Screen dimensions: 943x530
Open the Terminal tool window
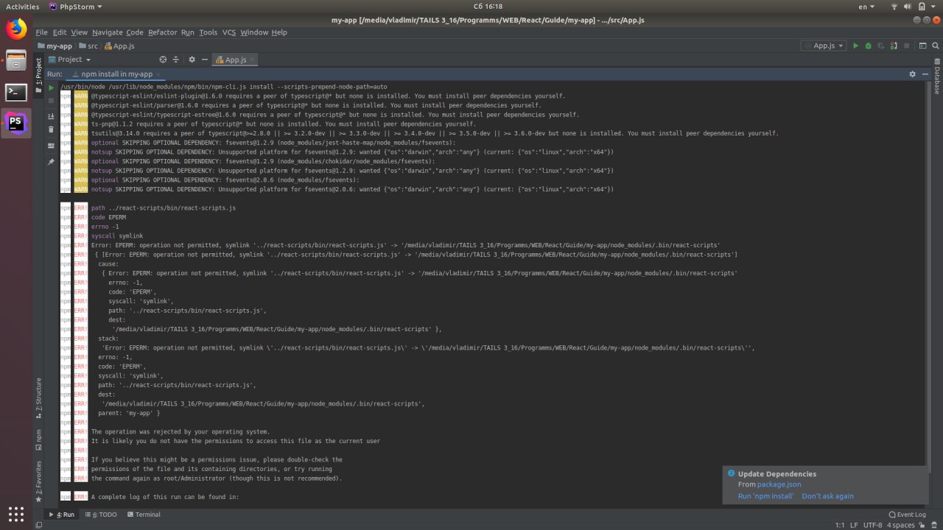143,515
